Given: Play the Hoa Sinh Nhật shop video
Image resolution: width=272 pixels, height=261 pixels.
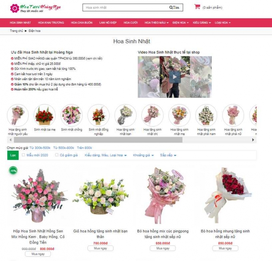Looking at the screenshot, I should coord(175,77).
